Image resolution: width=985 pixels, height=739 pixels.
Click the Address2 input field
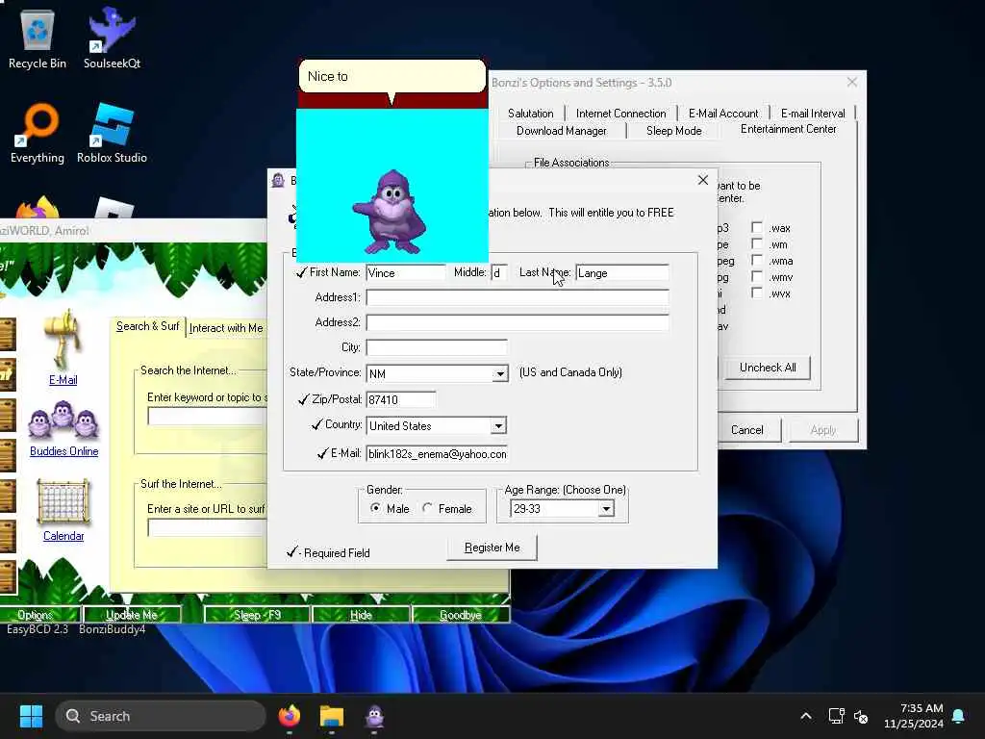[x=517, y=322]
